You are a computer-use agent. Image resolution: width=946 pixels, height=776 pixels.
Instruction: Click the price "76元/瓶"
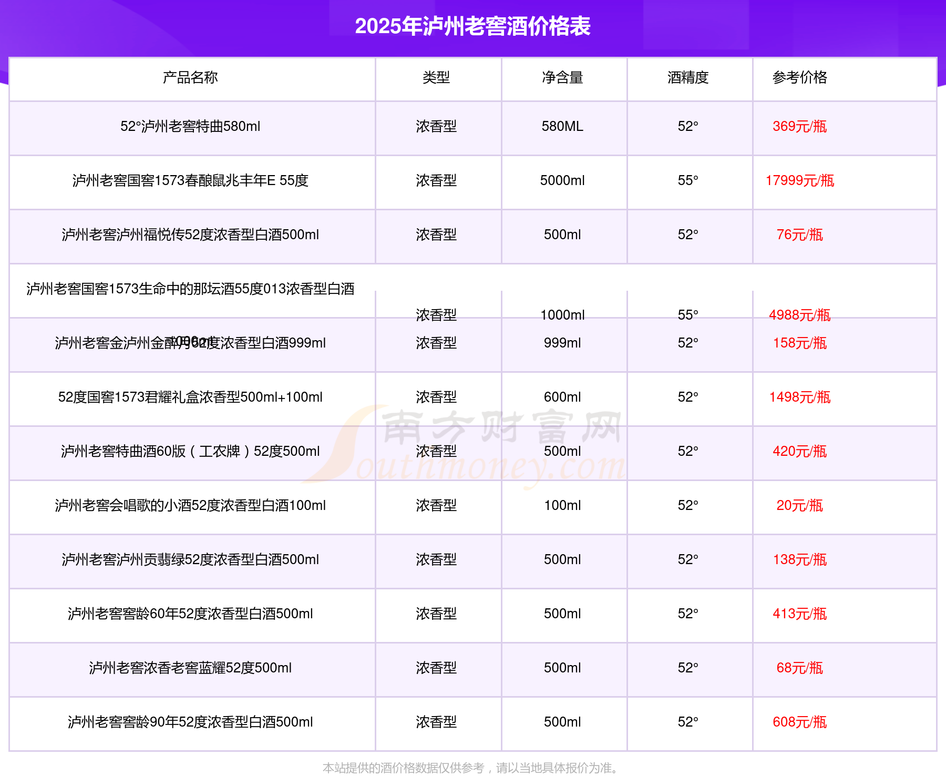pyautogui.click(x=800, y=235)
